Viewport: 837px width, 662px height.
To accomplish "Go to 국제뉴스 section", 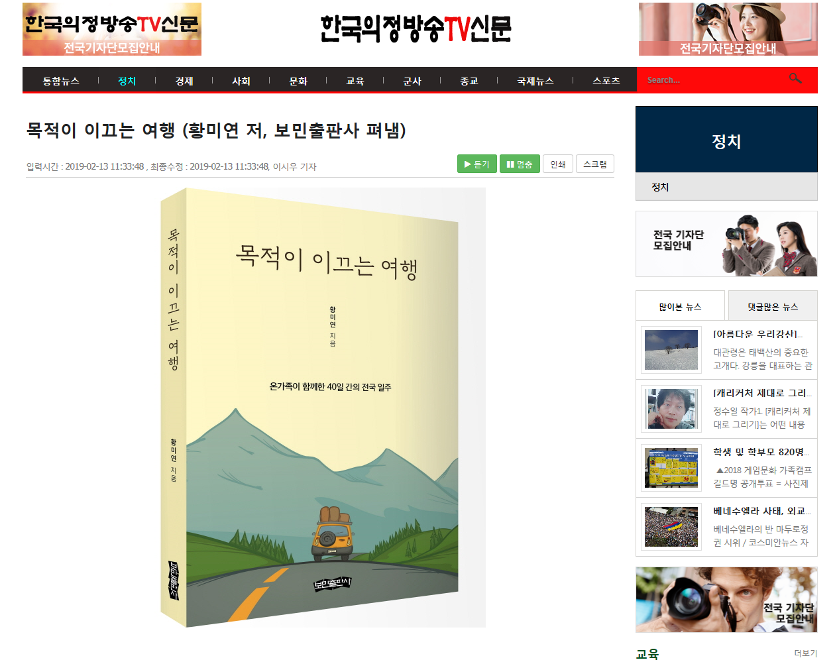I will [535, 81].
